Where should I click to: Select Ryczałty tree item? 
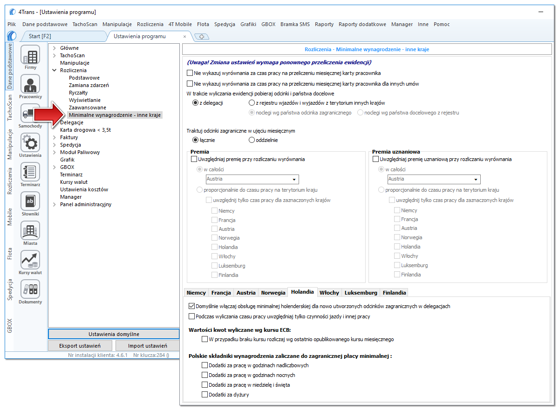pos(79,93)
